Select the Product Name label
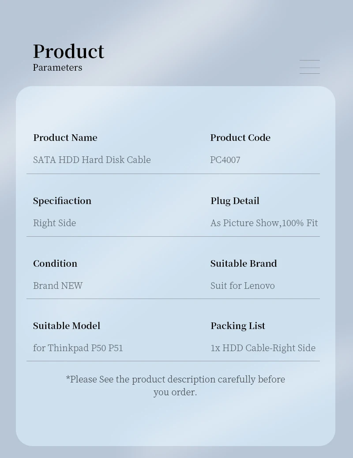Image resolution: width=353 pixels, height=458 pixels. click(65, 137)
